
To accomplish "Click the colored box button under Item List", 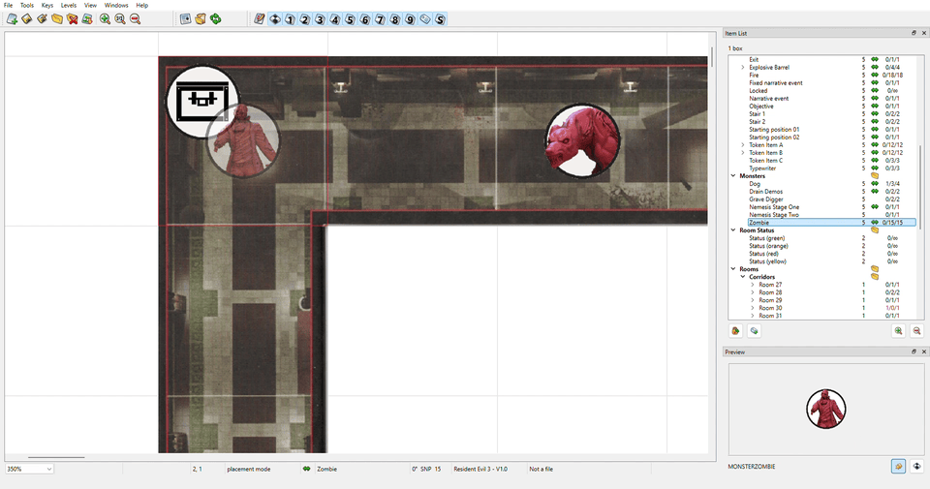I will coord(735,331).
